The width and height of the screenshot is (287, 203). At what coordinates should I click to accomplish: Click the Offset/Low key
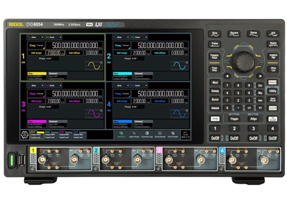273,69
